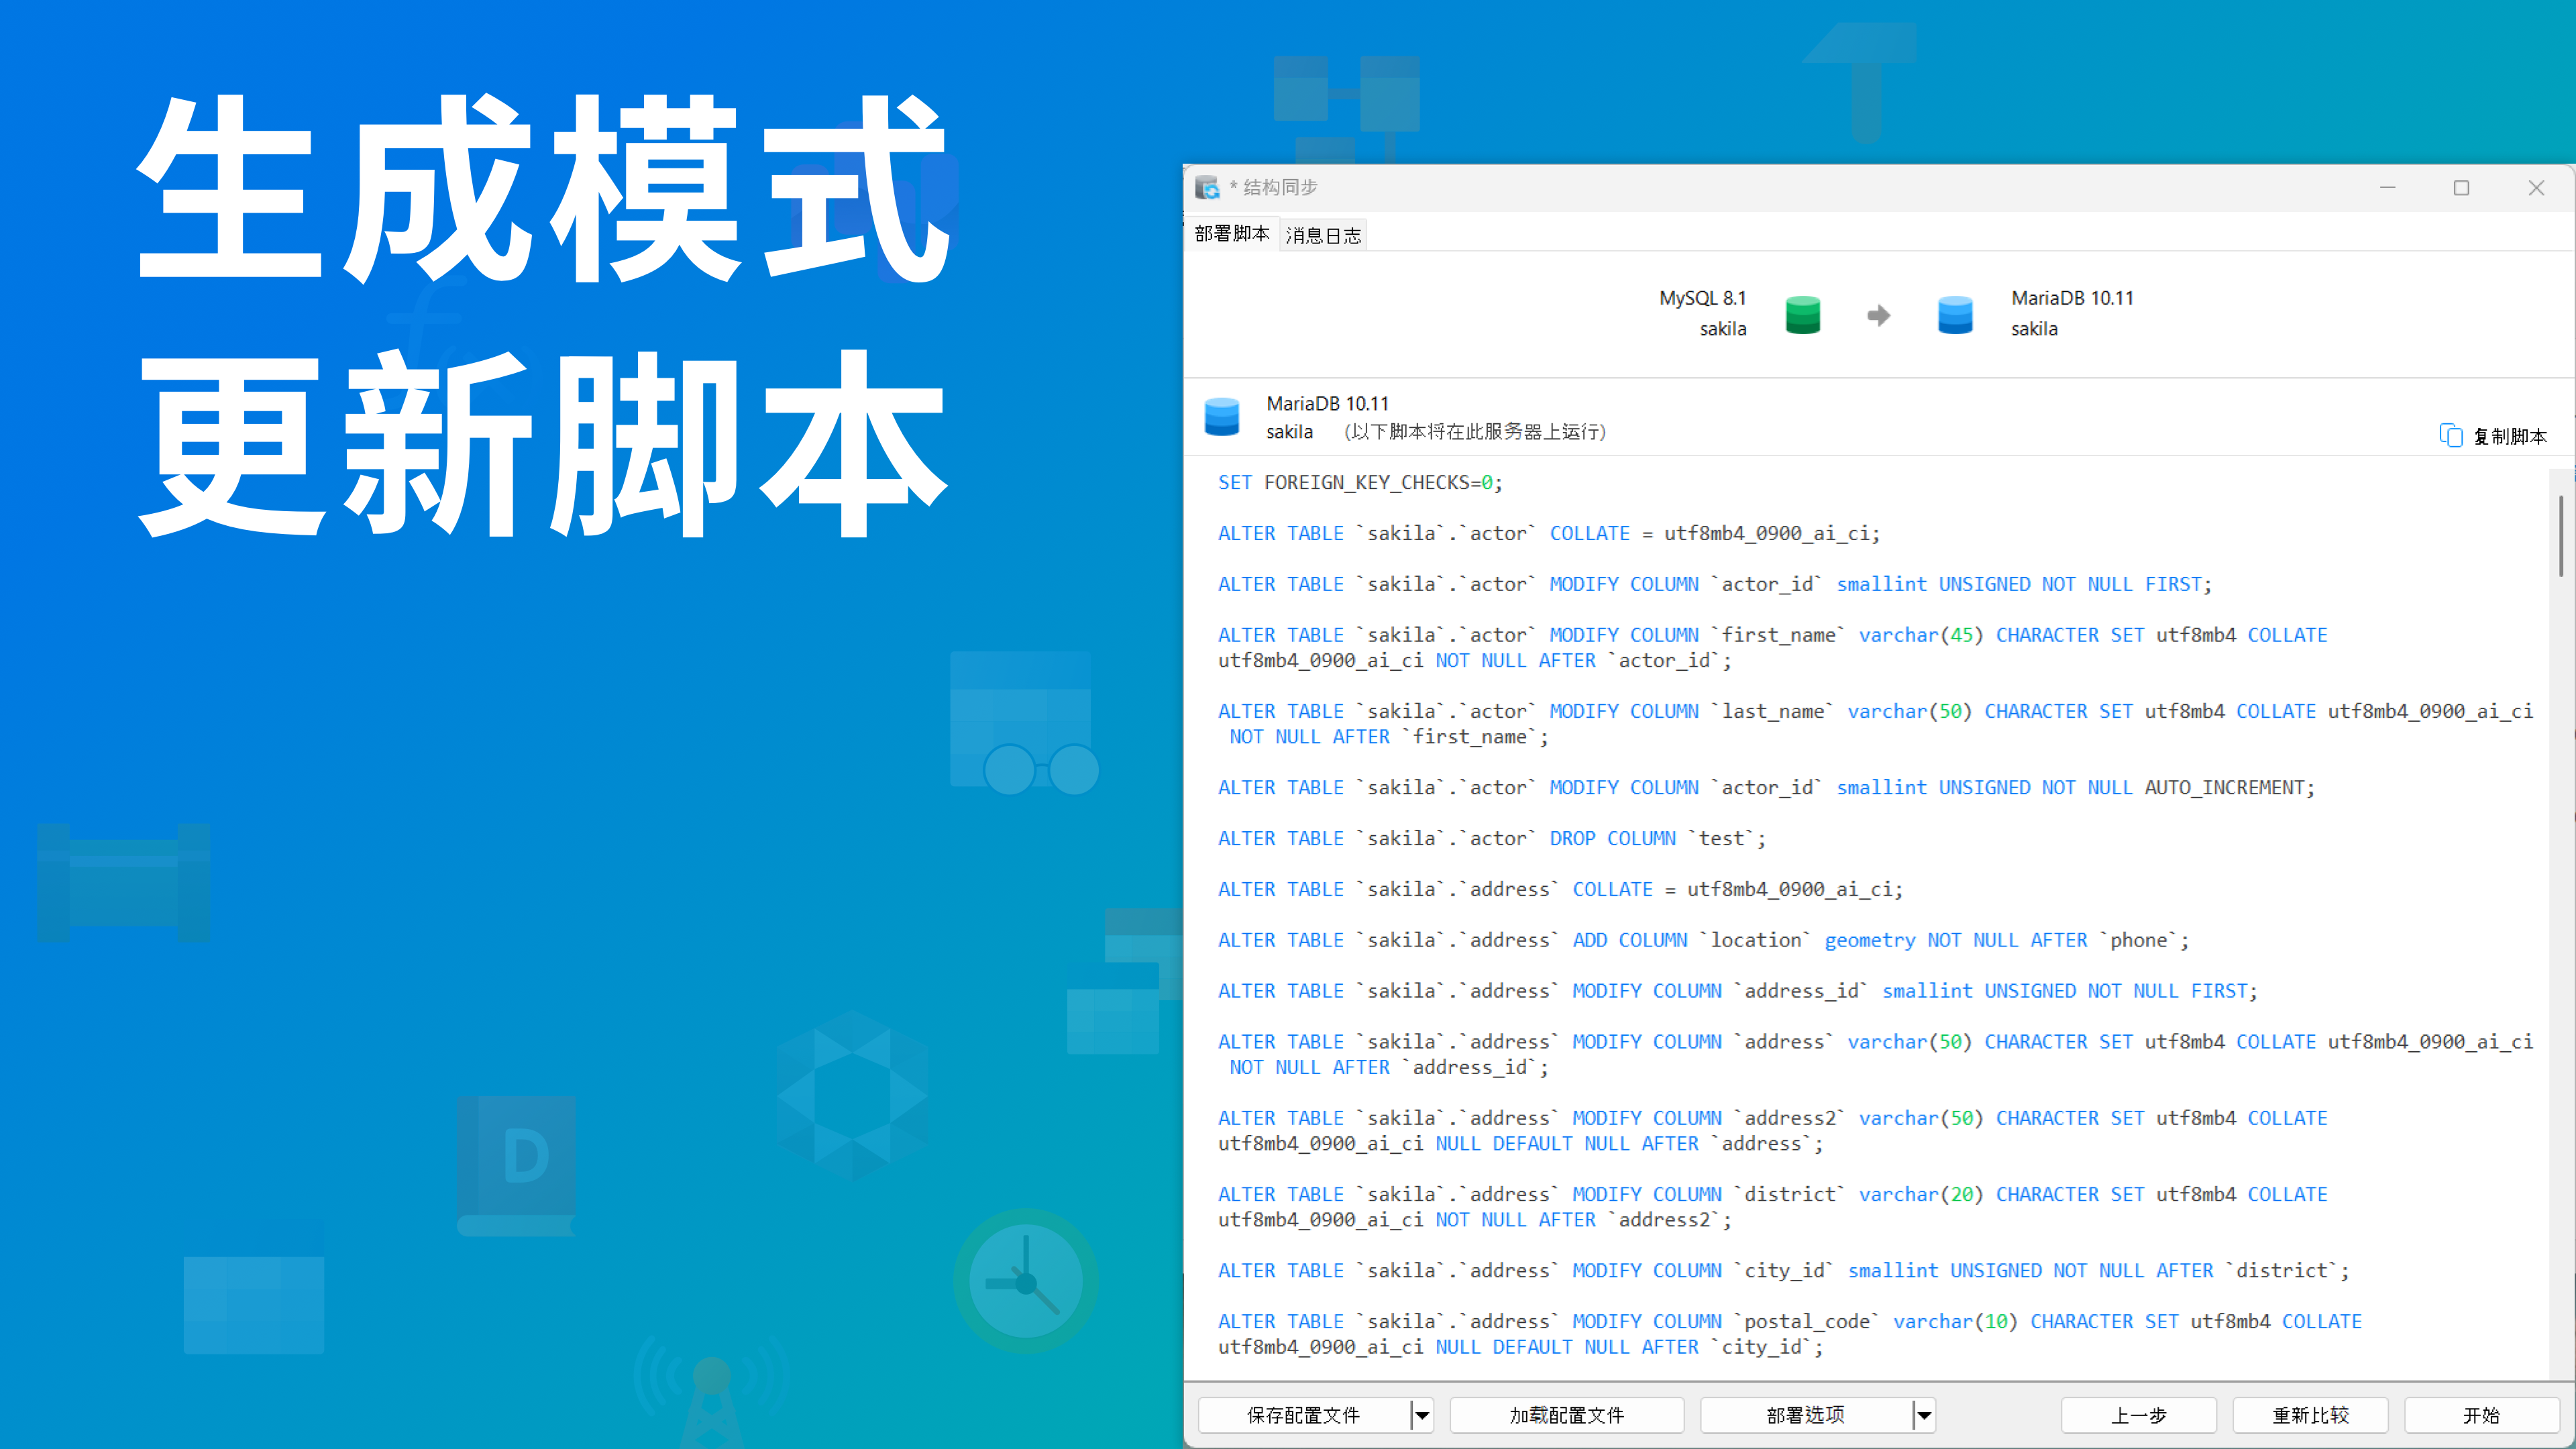Click the MariaDB server icon above the script
Viewport: 2576px width, 1449px height.
[x=1222, y=417]
